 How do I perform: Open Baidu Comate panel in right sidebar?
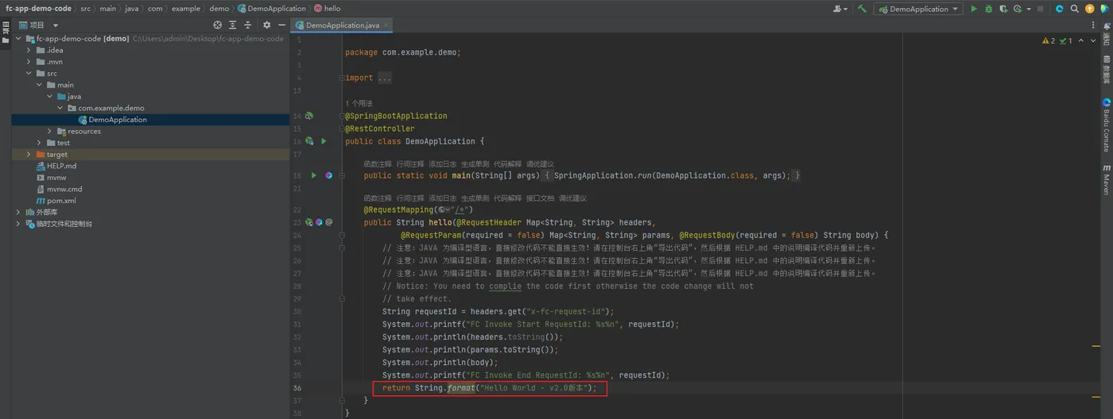(1106, 124)
